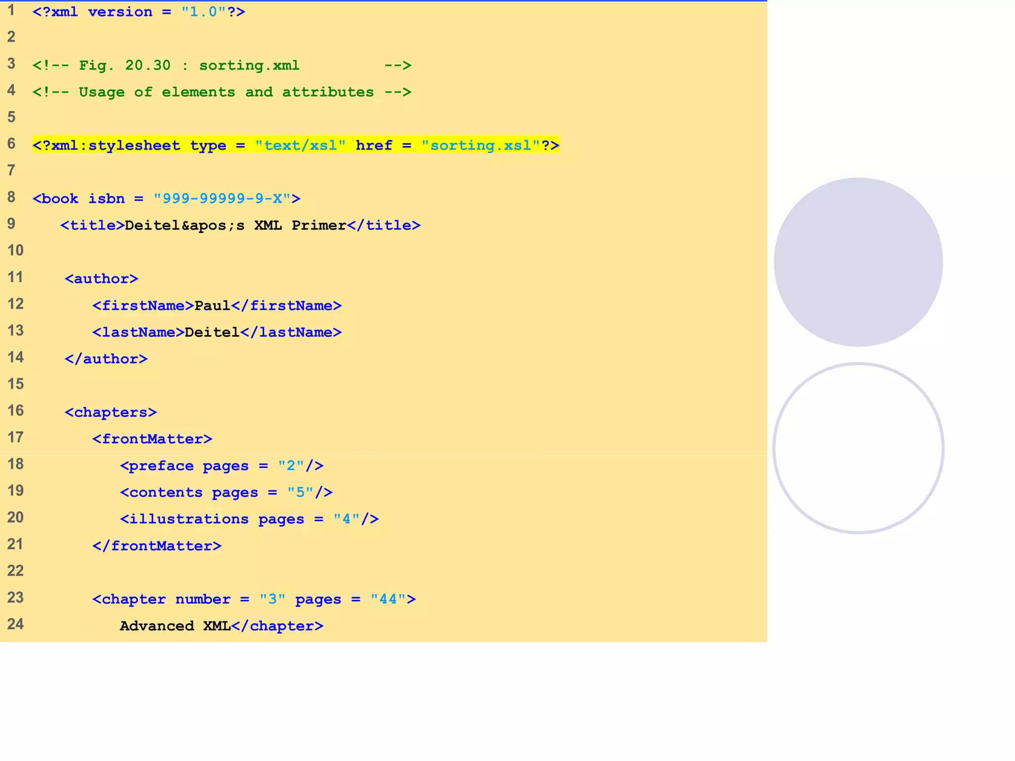This screenshot has width=1015, height=761.
Task: Click the title text 'Deitel&apos;s XML Primer'
Action: [x=235, y=225]
